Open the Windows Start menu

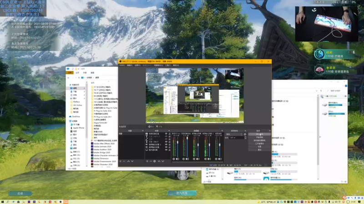coord(3,202)
